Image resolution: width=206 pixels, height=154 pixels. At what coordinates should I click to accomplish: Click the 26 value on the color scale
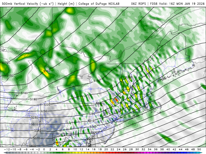125,149
